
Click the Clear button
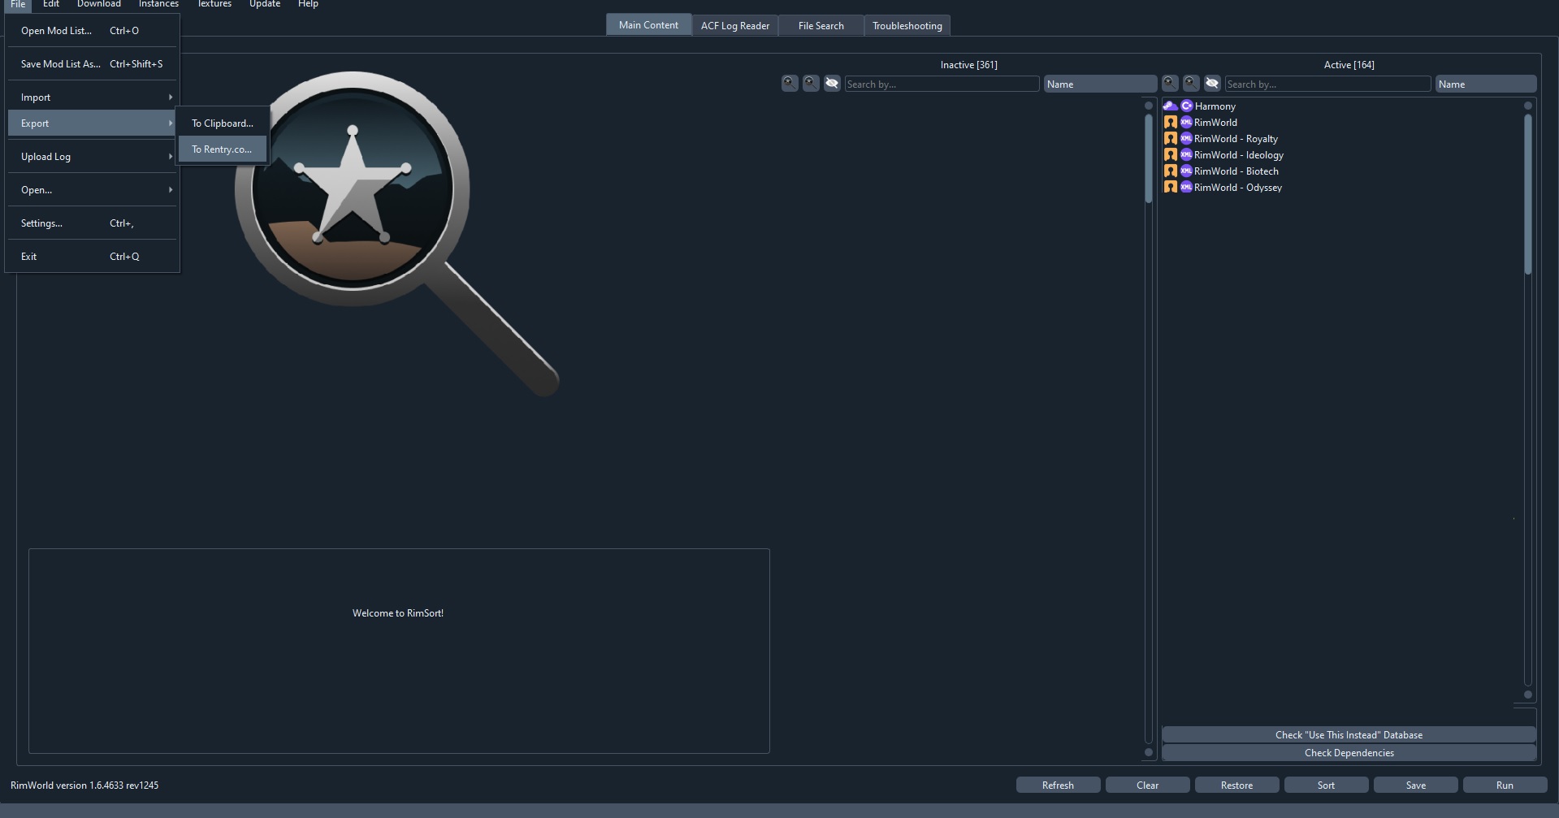(x=1147, y=786)
